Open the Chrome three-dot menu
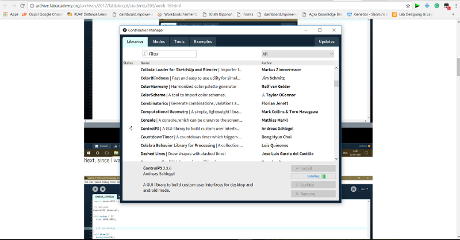Viewport: 460px width, 240px height. [456, 6]
